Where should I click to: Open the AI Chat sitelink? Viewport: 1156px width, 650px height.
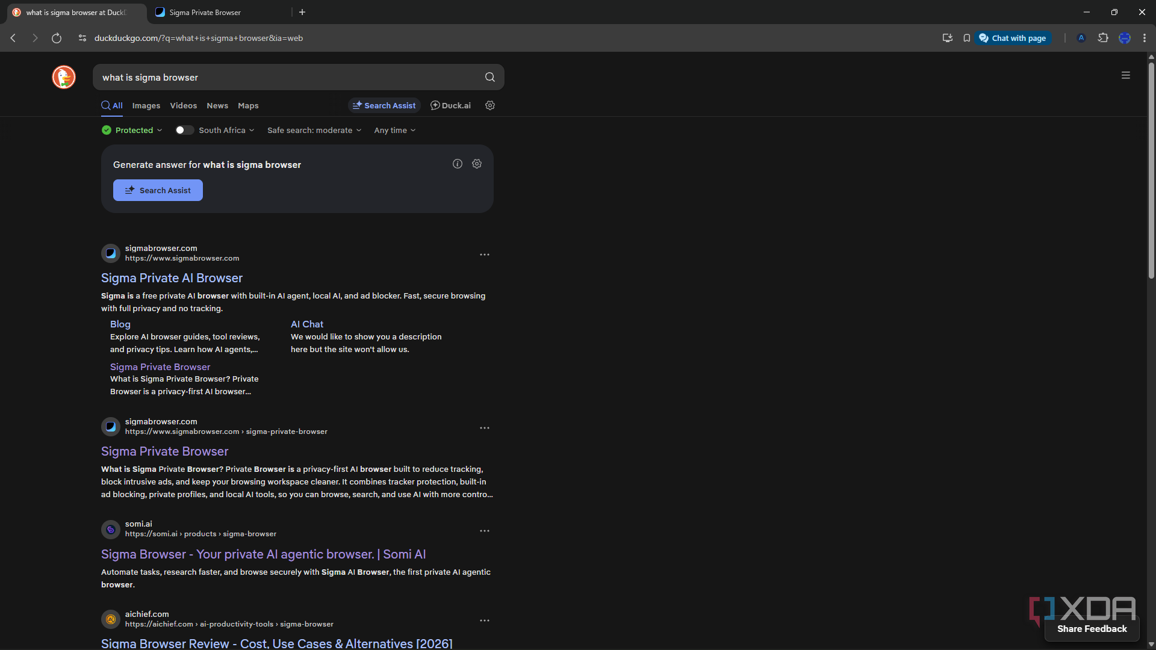pos(307,324)
